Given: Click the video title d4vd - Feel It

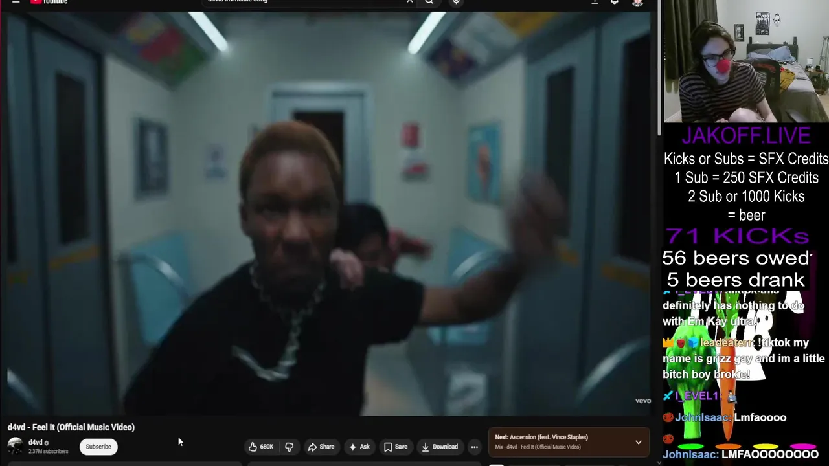Looking at the screenshot, I should coord(71,427).
